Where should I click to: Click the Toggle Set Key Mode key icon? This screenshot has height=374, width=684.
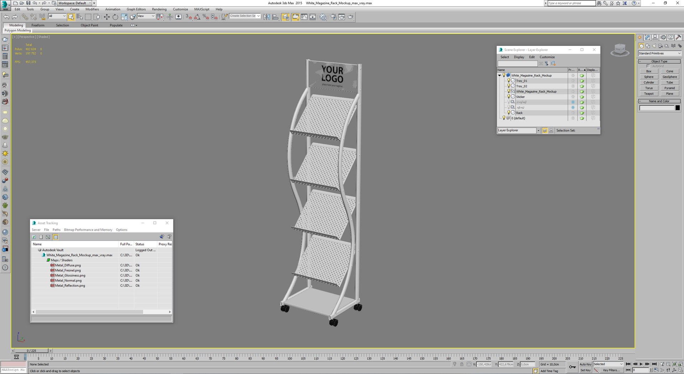coord(572,367)
